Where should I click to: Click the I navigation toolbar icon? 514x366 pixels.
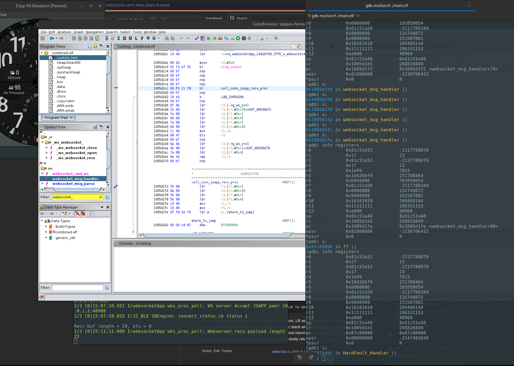click(119, 38)
